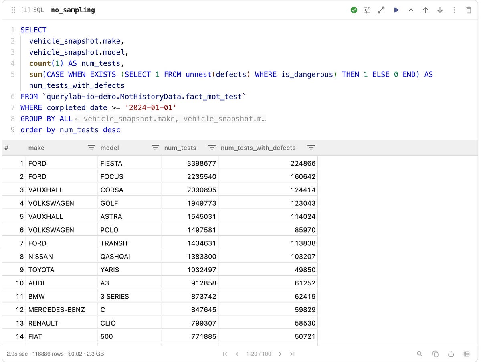Viewport: 481px width, 364px height.
Task: Open the cell settings sliders icon
Action: pos(367,10)
